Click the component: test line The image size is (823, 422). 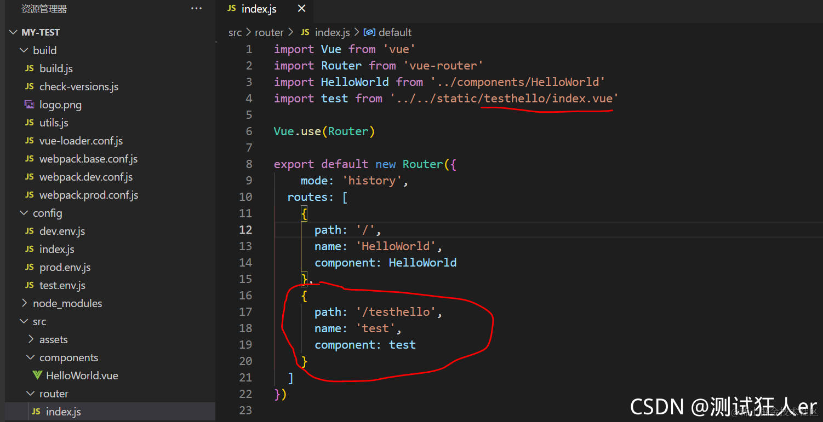[x=365, y=345]
